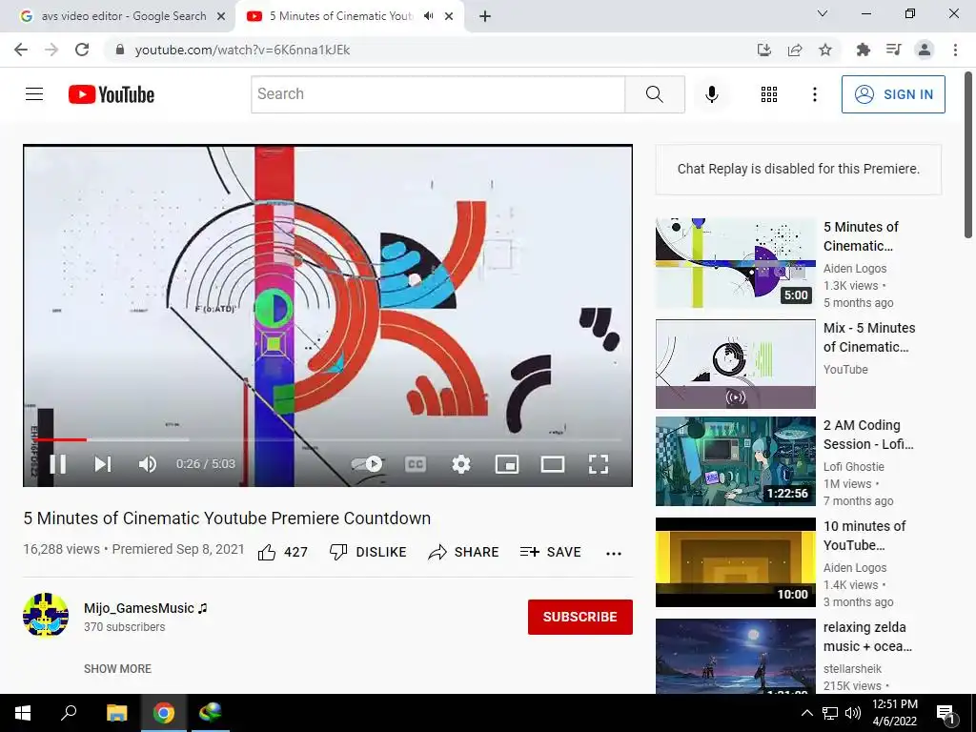Expand description with SHOW MORE

pyautogui.click(x=117, y=668)
